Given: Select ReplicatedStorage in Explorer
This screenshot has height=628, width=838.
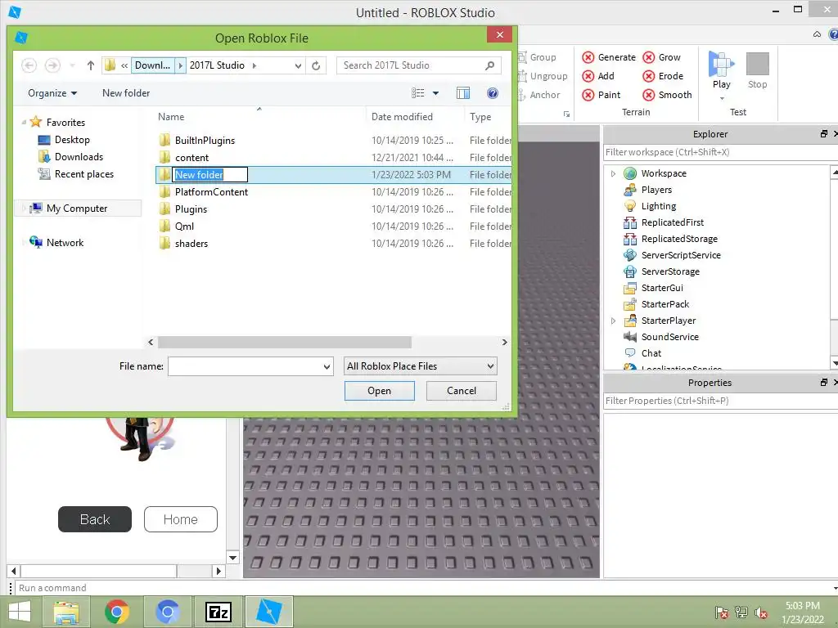Looking at the screenshot, I should click(678, 239).
